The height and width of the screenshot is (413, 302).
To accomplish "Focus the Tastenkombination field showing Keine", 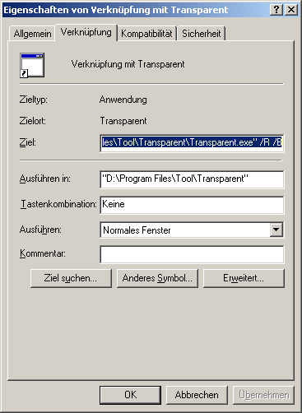I will pos(192,205).
